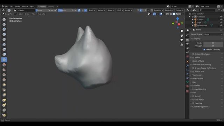The height and width of the screenshot is (126, 224).
Task: Open the Material properties tab icon
Action: click(x=188, y=86)
